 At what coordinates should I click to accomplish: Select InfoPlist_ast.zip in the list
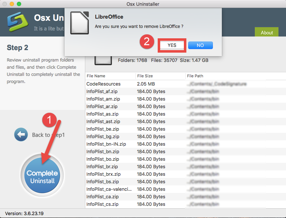coord(186,121)
